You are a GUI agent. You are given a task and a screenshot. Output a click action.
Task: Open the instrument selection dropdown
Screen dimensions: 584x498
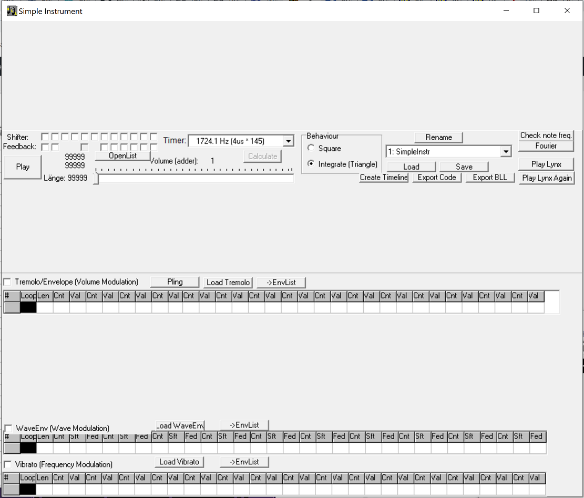[x=505, y=152]
